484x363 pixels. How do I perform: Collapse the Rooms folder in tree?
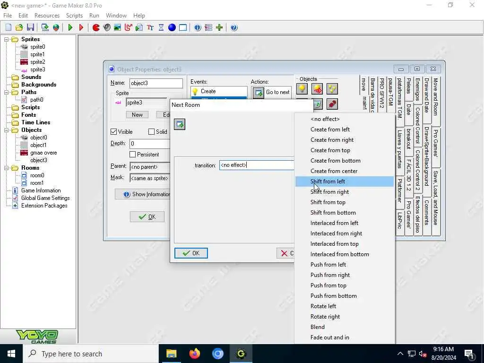[6, 168]
